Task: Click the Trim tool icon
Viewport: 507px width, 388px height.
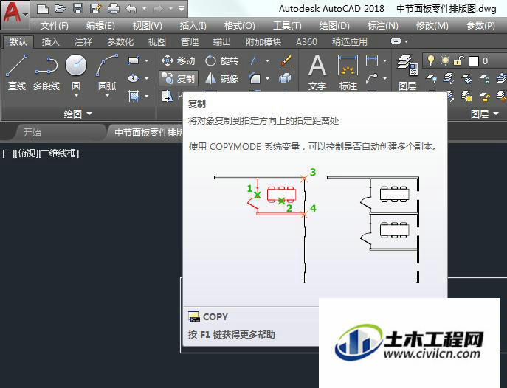Action: click(x=255, y=60)
